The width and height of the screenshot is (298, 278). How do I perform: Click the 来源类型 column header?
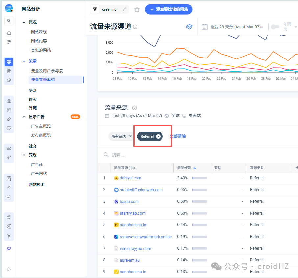click(257, 168)
